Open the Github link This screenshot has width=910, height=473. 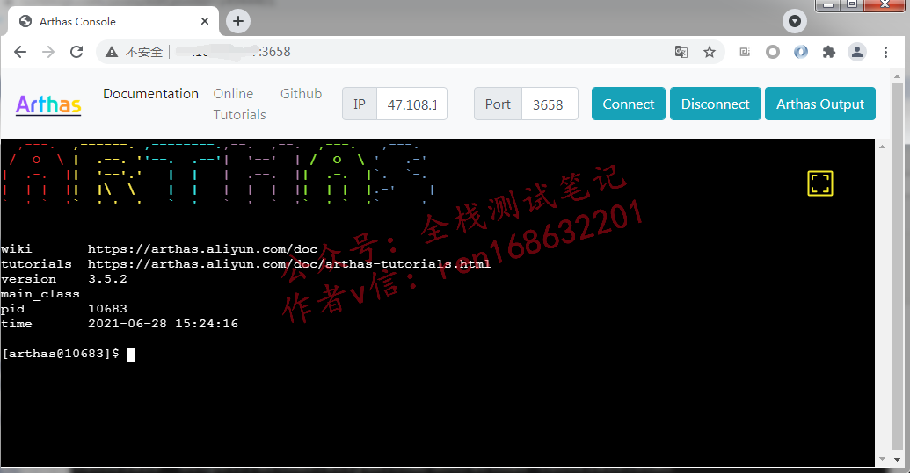pyautogui.click(x=301, y=94)
